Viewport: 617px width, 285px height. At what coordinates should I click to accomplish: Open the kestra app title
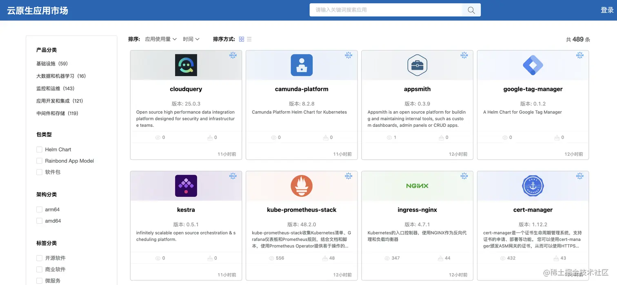[x=186, y=210]
